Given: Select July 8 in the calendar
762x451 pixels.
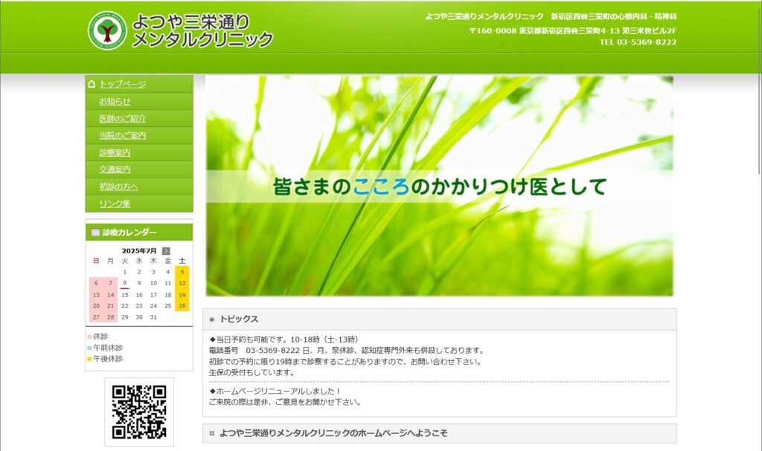Looking at the screenshot, I should [125, 283].
